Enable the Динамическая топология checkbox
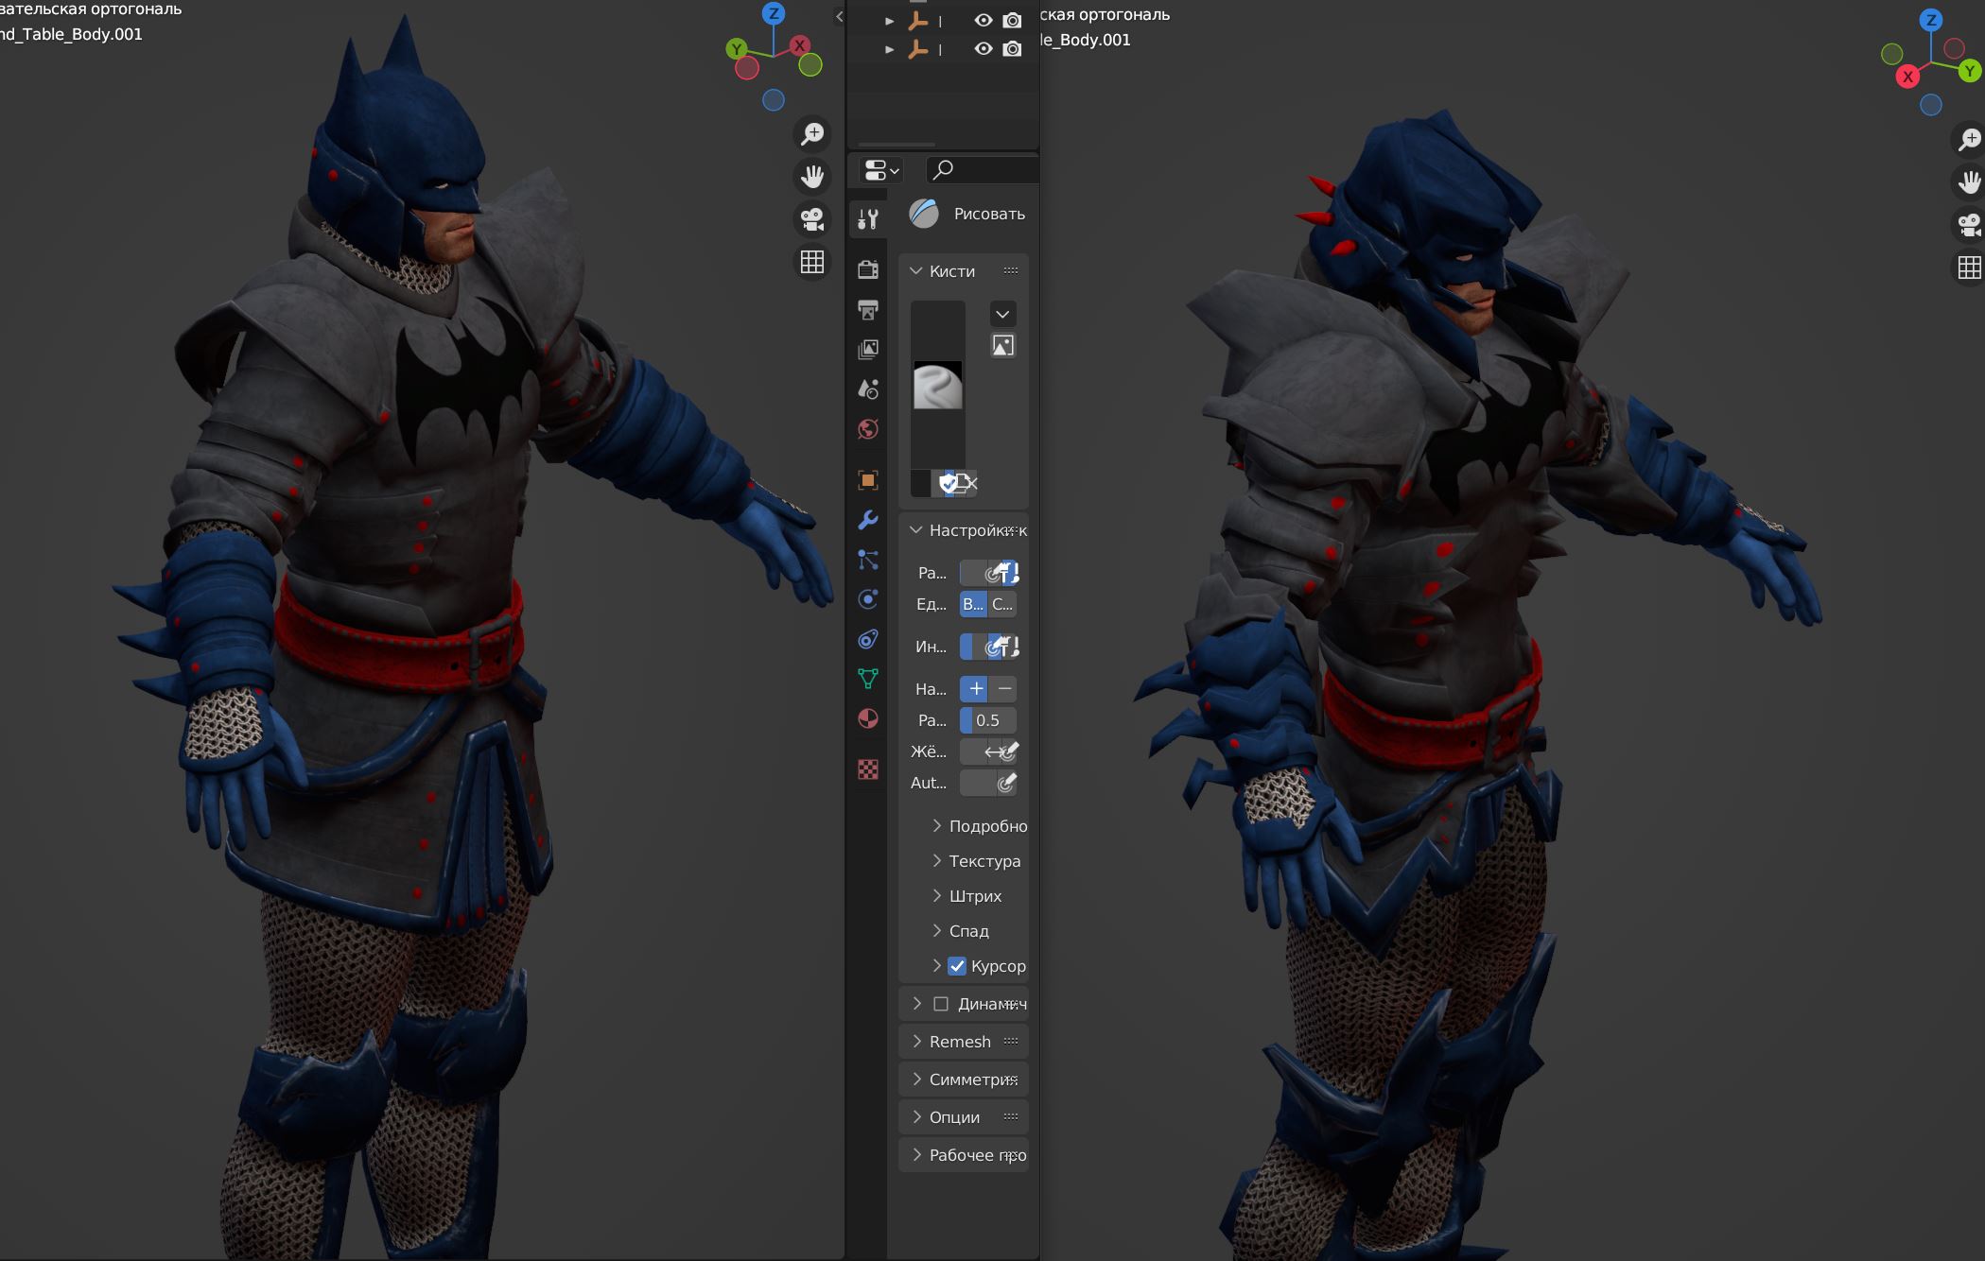This screenshot has width=1985, height=1261. (x=941, y=1004)
